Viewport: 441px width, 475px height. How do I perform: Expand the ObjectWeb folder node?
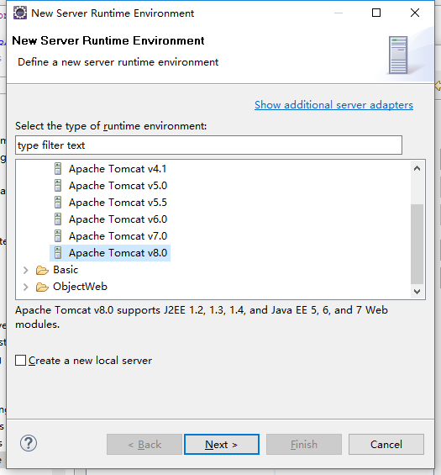pyautogui.click(x=26, y=287)
